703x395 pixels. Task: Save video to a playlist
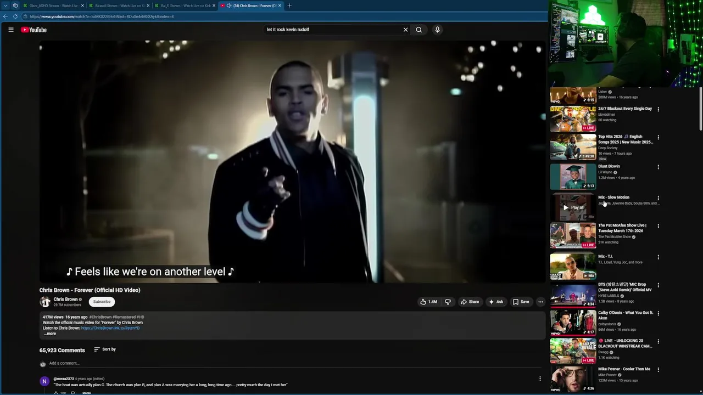tap(521, 302)
